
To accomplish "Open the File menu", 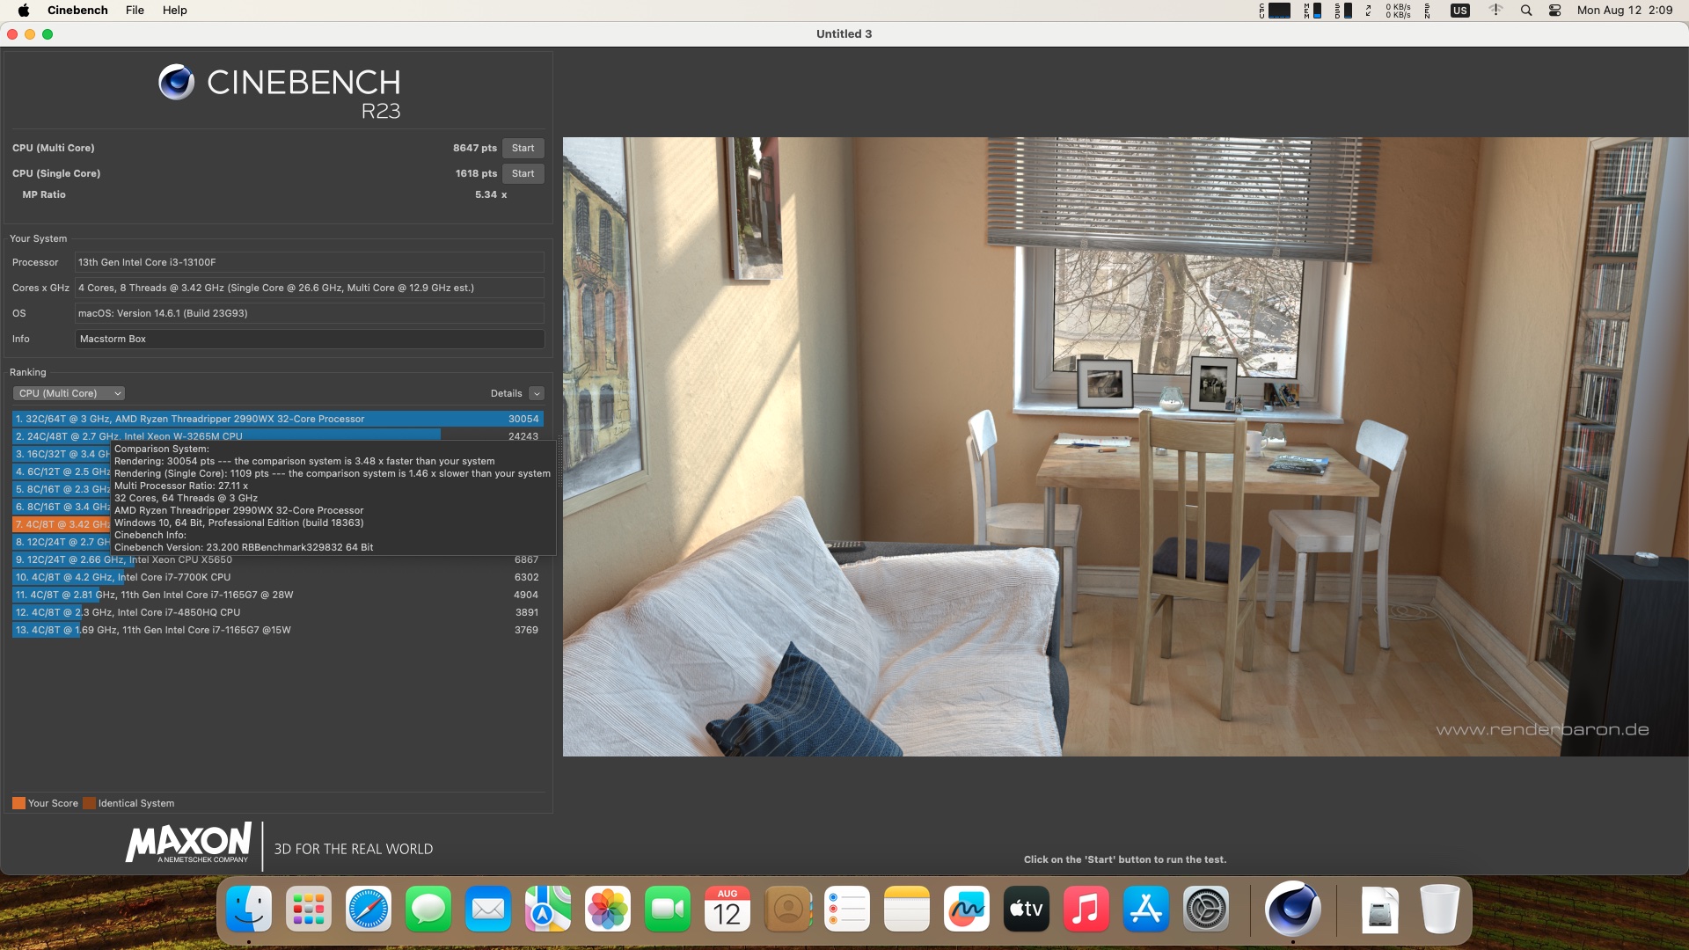I will point(135,11).
